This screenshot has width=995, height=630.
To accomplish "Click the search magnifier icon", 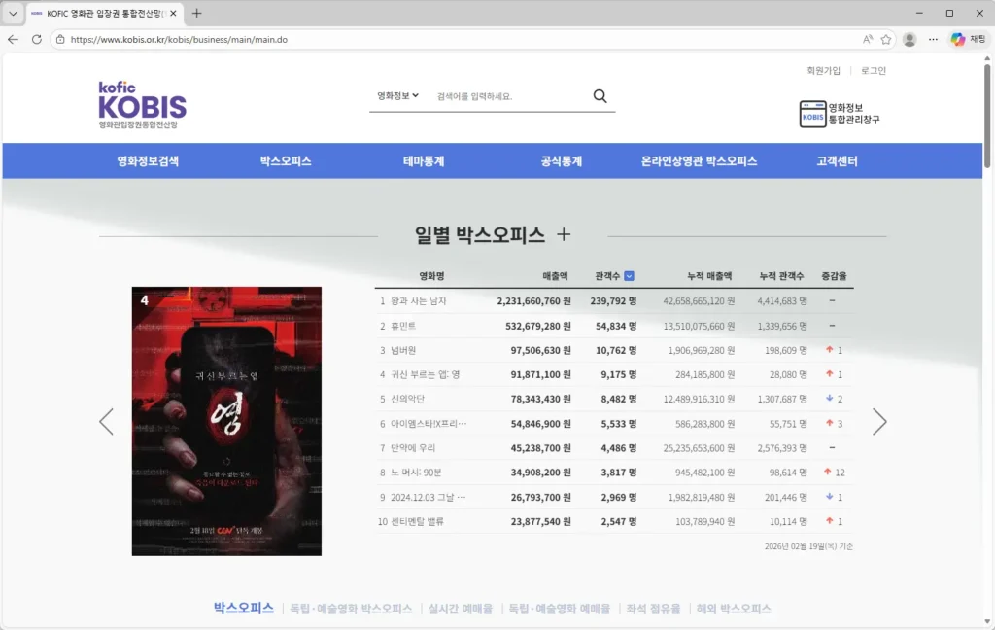I will click(x=600, y=95).
